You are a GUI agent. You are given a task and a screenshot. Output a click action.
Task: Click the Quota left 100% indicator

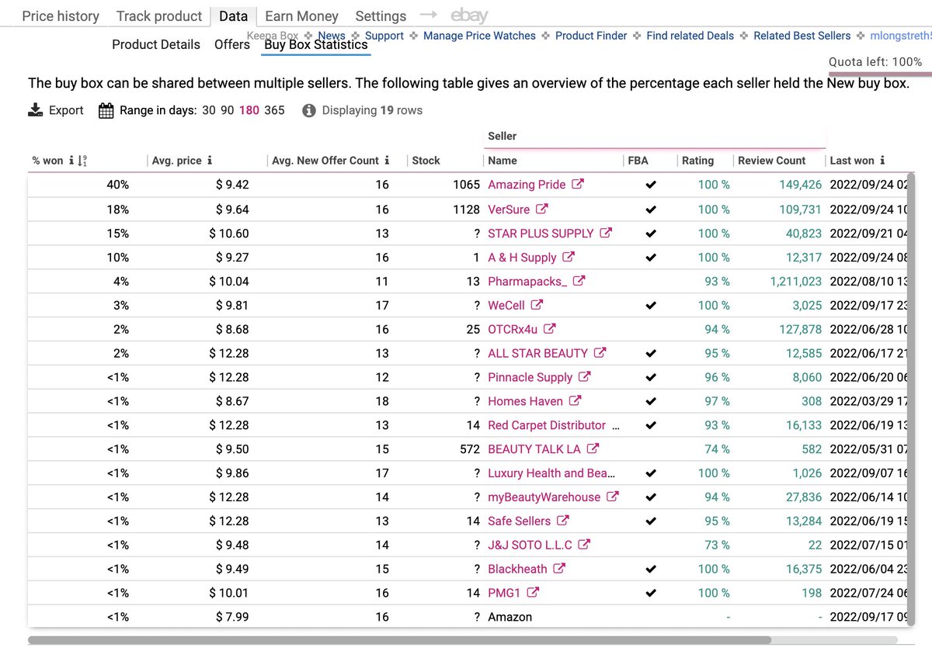[x=875, y=62]
